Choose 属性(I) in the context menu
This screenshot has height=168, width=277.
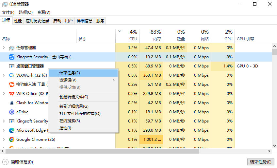click(x=83, y=128)
